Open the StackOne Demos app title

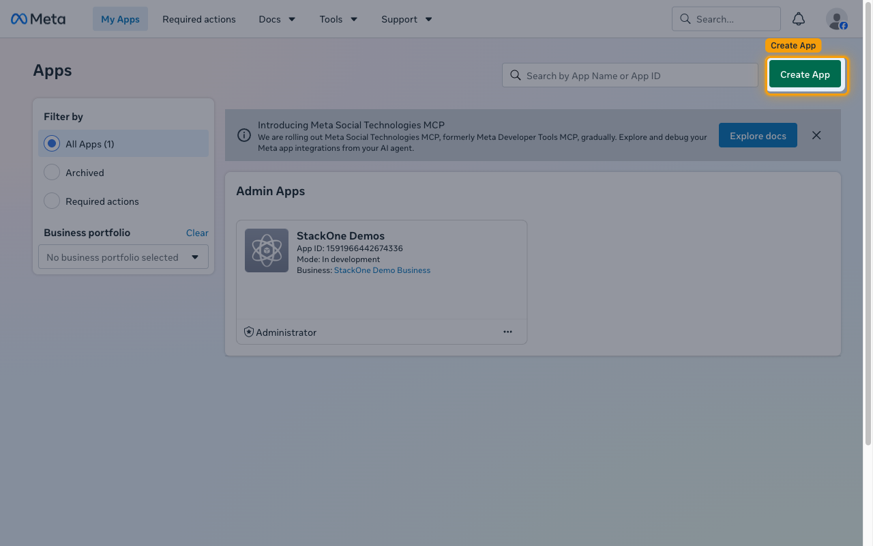tap(340, 236)
